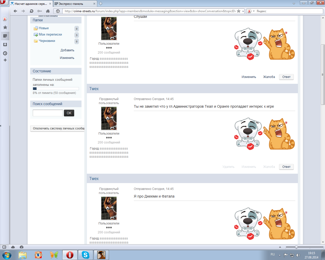325x260 pixels.
Task: Click the globe site info badge
Action: point(58,11)
